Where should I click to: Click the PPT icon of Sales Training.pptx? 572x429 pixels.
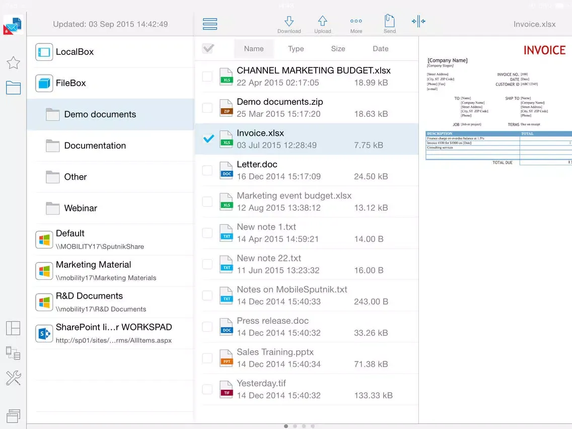(x=226, y=358)
